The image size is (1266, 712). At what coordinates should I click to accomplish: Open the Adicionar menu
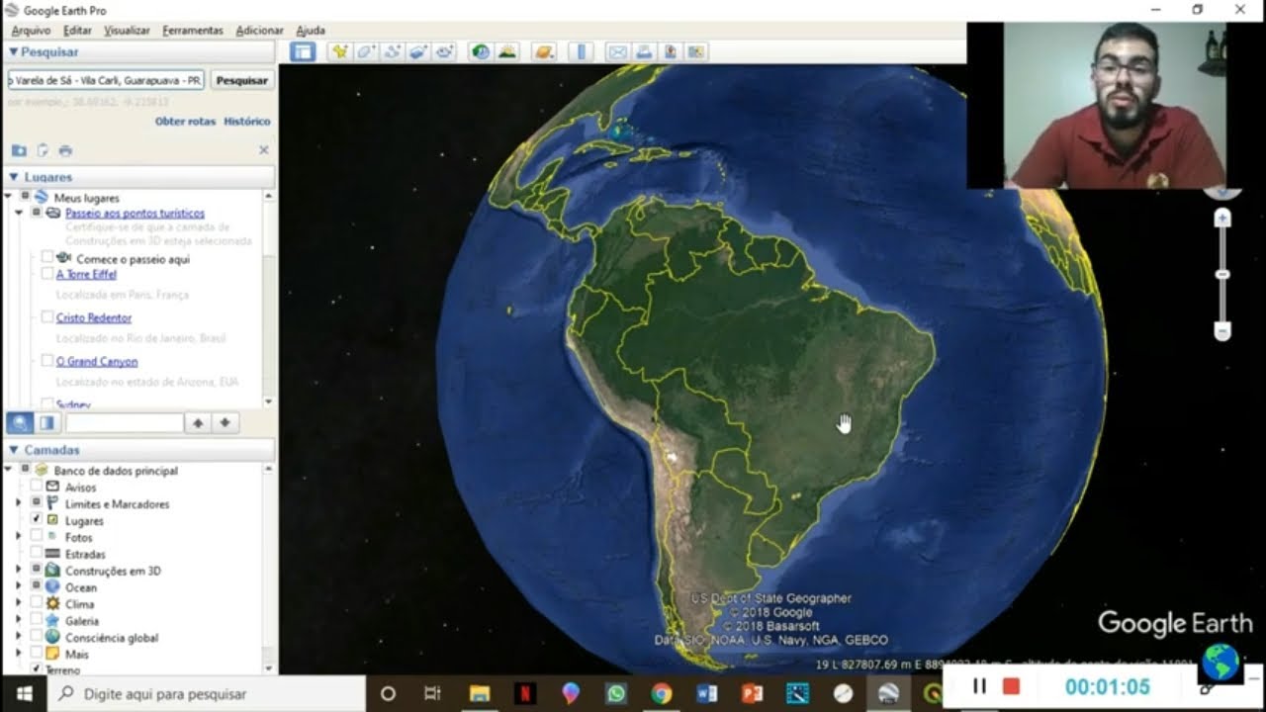tap(259, 31)
